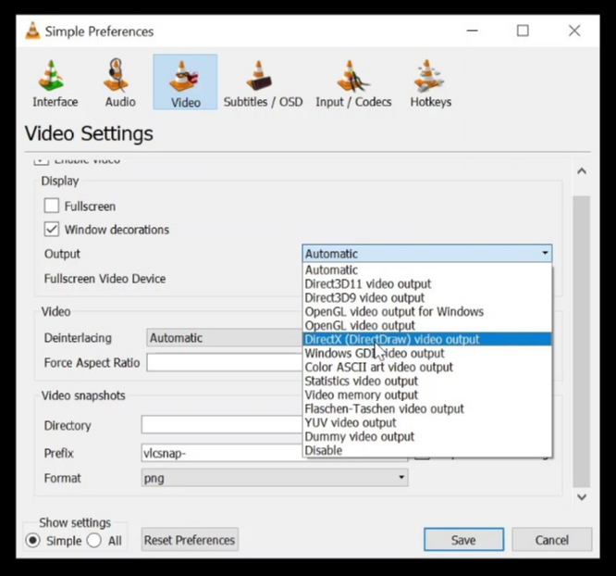Pick Direct3D11 video output from list

click(x=368, y=283)
